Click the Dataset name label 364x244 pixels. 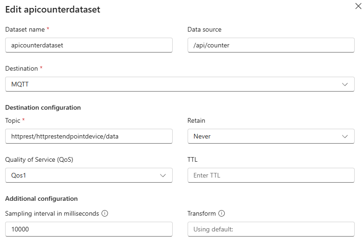pos(25,29)
